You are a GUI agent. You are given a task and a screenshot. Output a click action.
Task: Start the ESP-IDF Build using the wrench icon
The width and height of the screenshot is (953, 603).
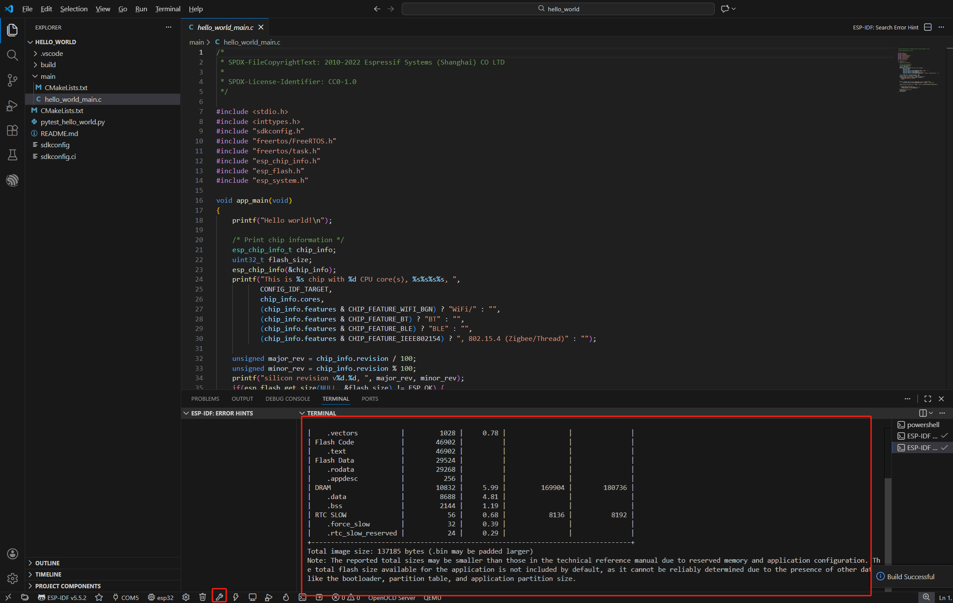click(219, 597)
